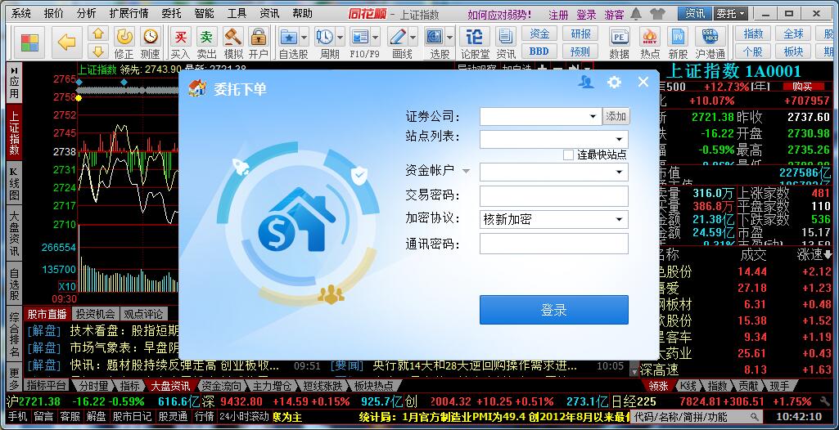The height and width of the screenshot is (430, 839).
Task: Open the 周期 dropdown arrow
Action: (341, 38)
